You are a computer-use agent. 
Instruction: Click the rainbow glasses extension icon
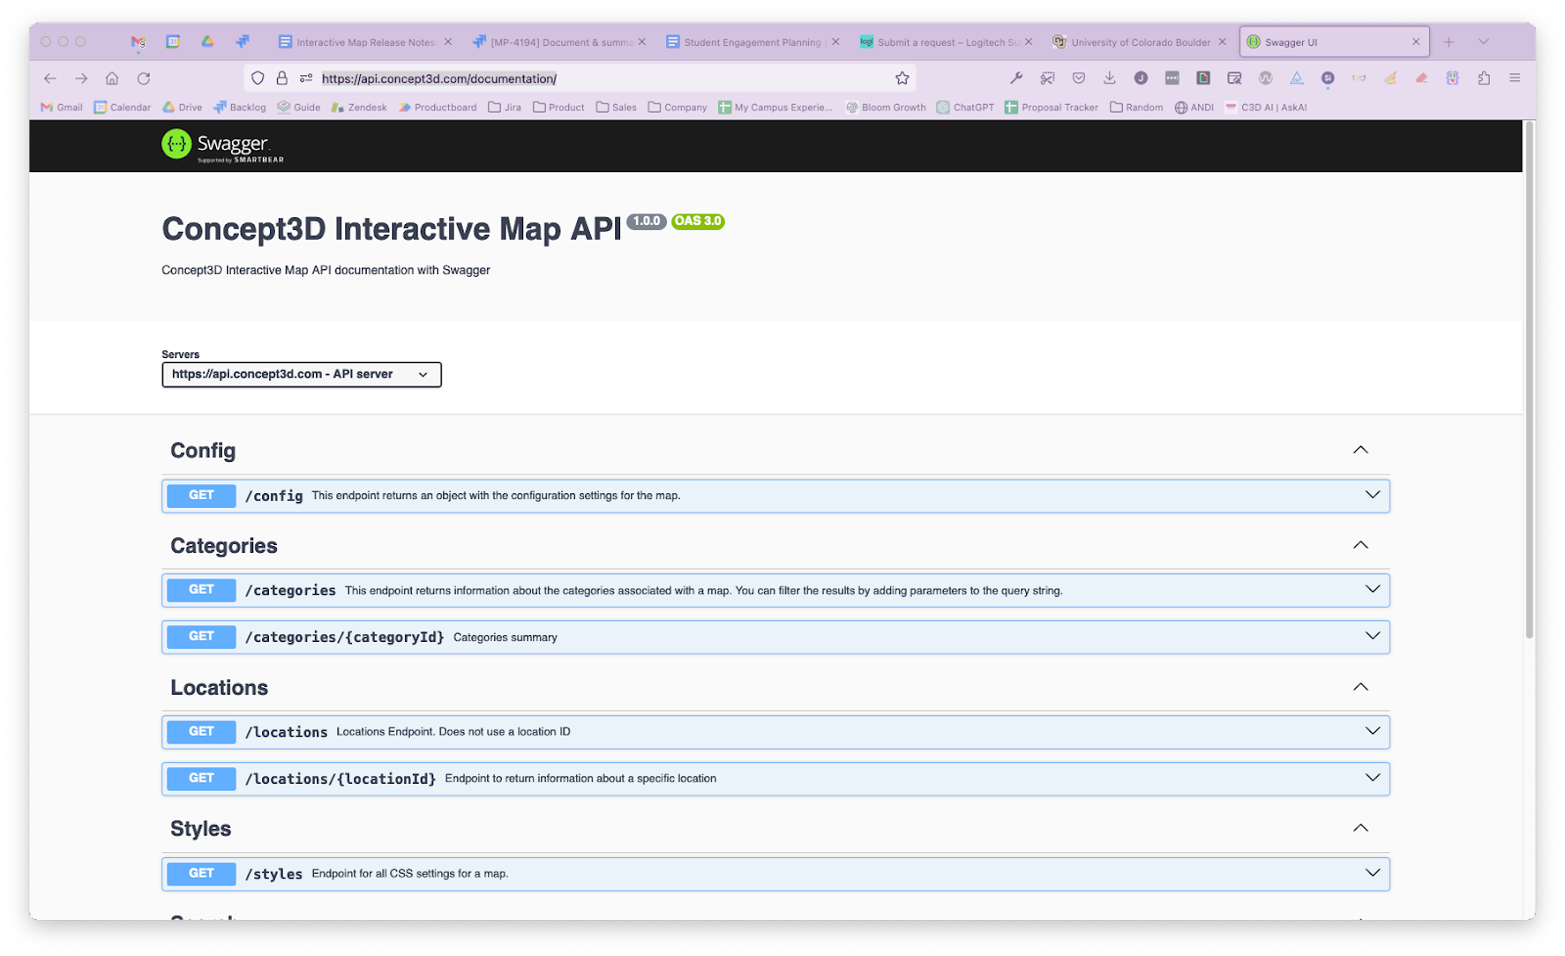coord(1359,78)
